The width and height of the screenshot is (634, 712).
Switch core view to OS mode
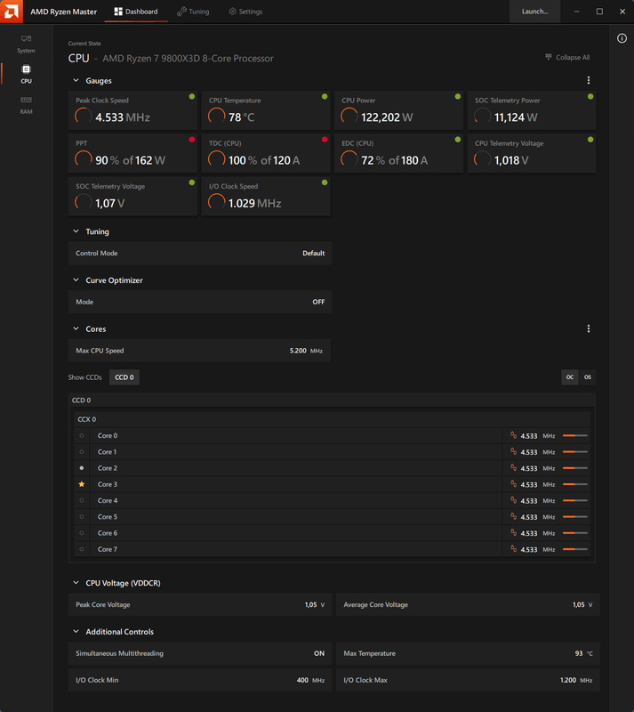click(587, 377)
